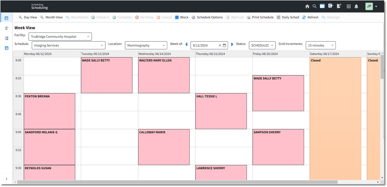
Task: Click Complete in the toolbar
Action: pos(122,17)
